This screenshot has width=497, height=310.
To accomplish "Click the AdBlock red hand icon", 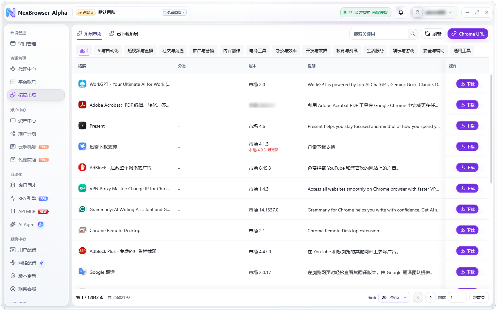I will click(x=82, y=167).
